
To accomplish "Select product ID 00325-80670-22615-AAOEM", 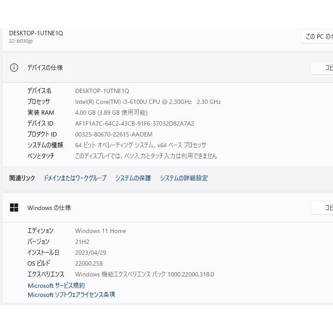I will coord(114,134).
